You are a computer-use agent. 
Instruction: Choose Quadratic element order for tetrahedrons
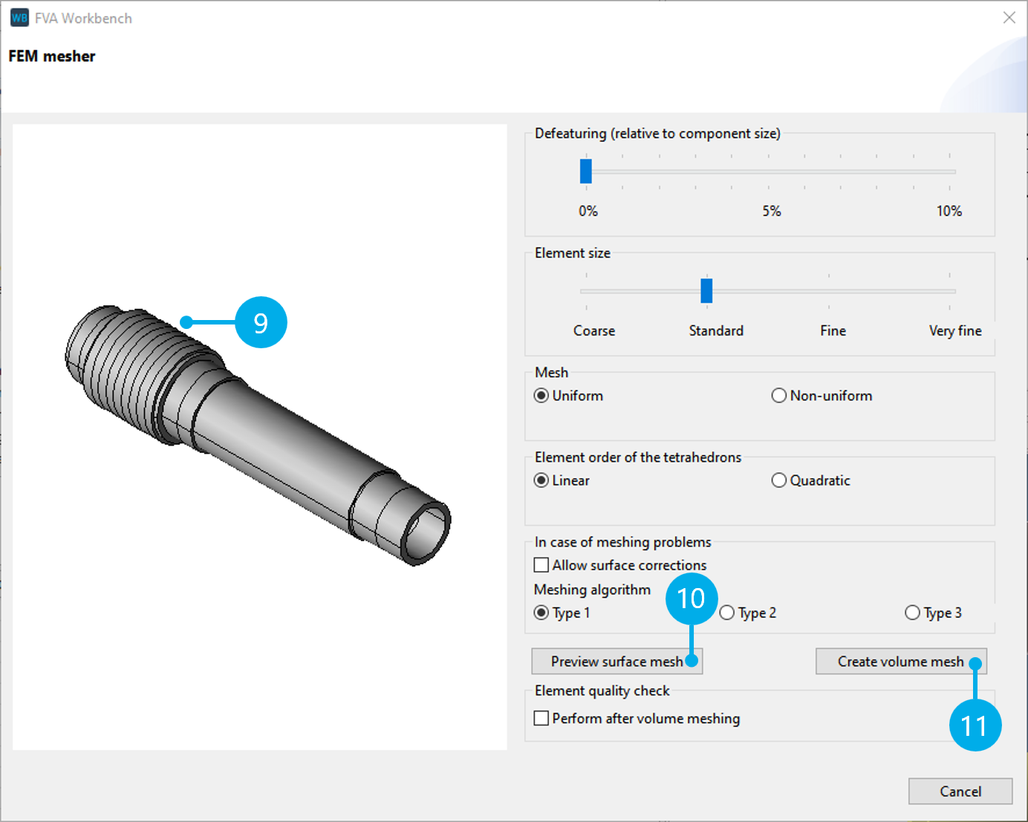(x=778, y=480)
